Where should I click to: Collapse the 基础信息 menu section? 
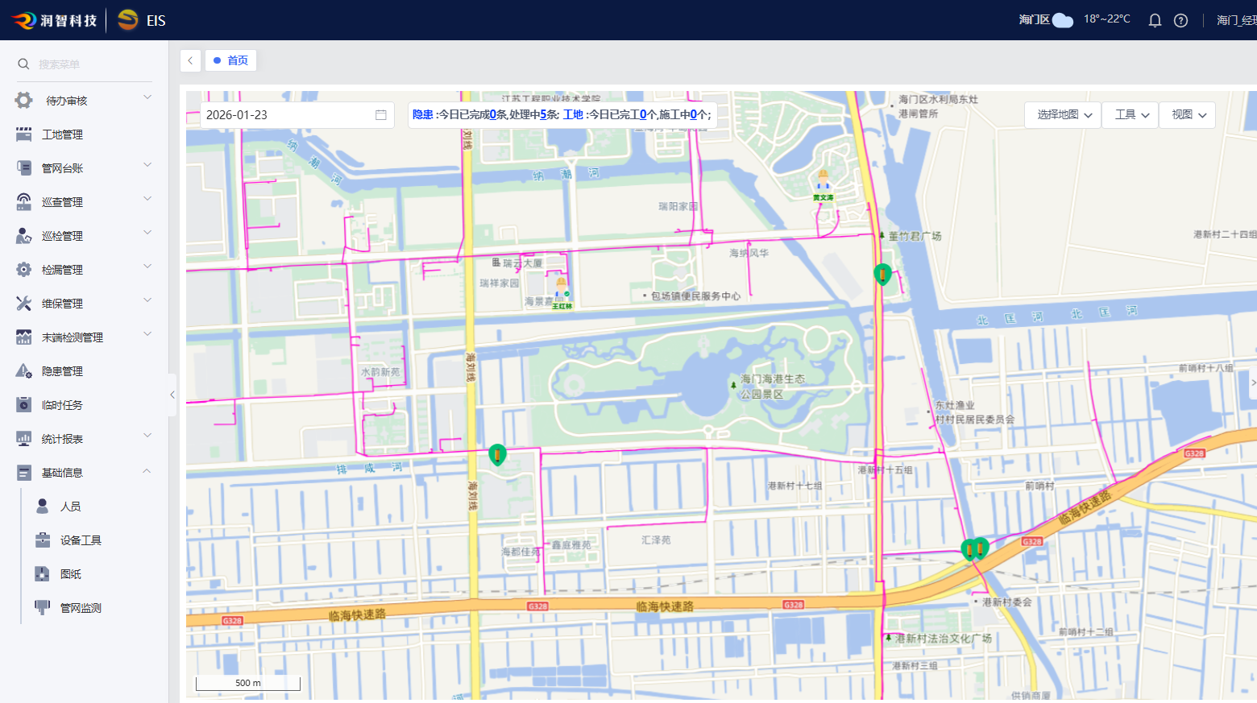[147, 472]
